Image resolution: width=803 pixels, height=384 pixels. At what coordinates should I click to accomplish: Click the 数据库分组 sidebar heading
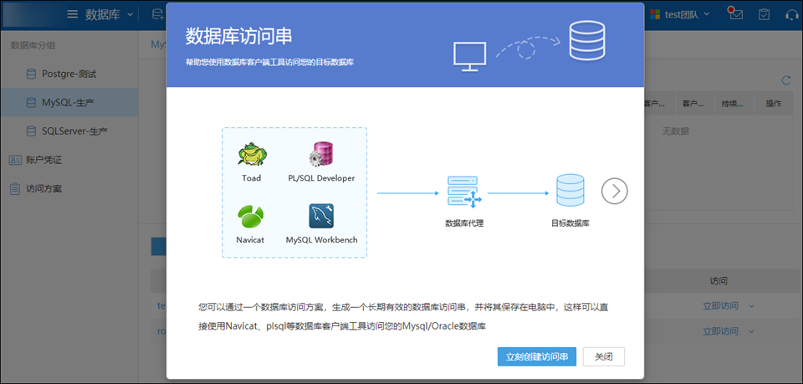pyautogui.click(x=33, y=45)
